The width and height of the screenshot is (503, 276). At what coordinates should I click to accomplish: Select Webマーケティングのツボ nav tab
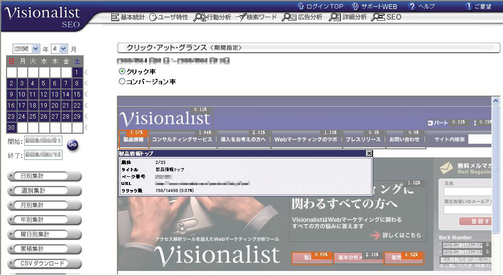(x=306, y=139)
